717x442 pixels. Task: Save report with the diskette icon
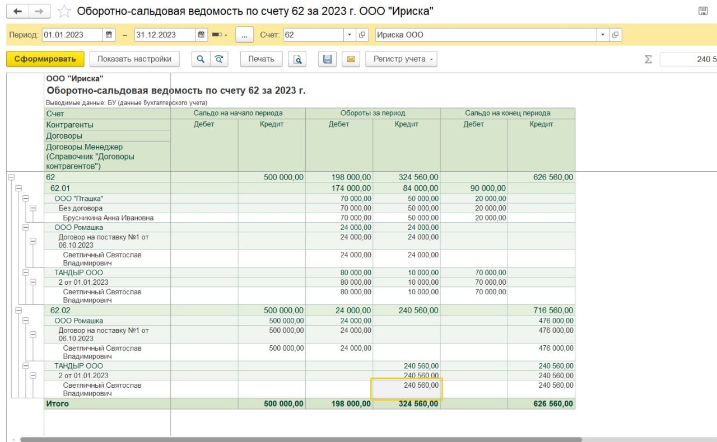[x=328, y=59]
